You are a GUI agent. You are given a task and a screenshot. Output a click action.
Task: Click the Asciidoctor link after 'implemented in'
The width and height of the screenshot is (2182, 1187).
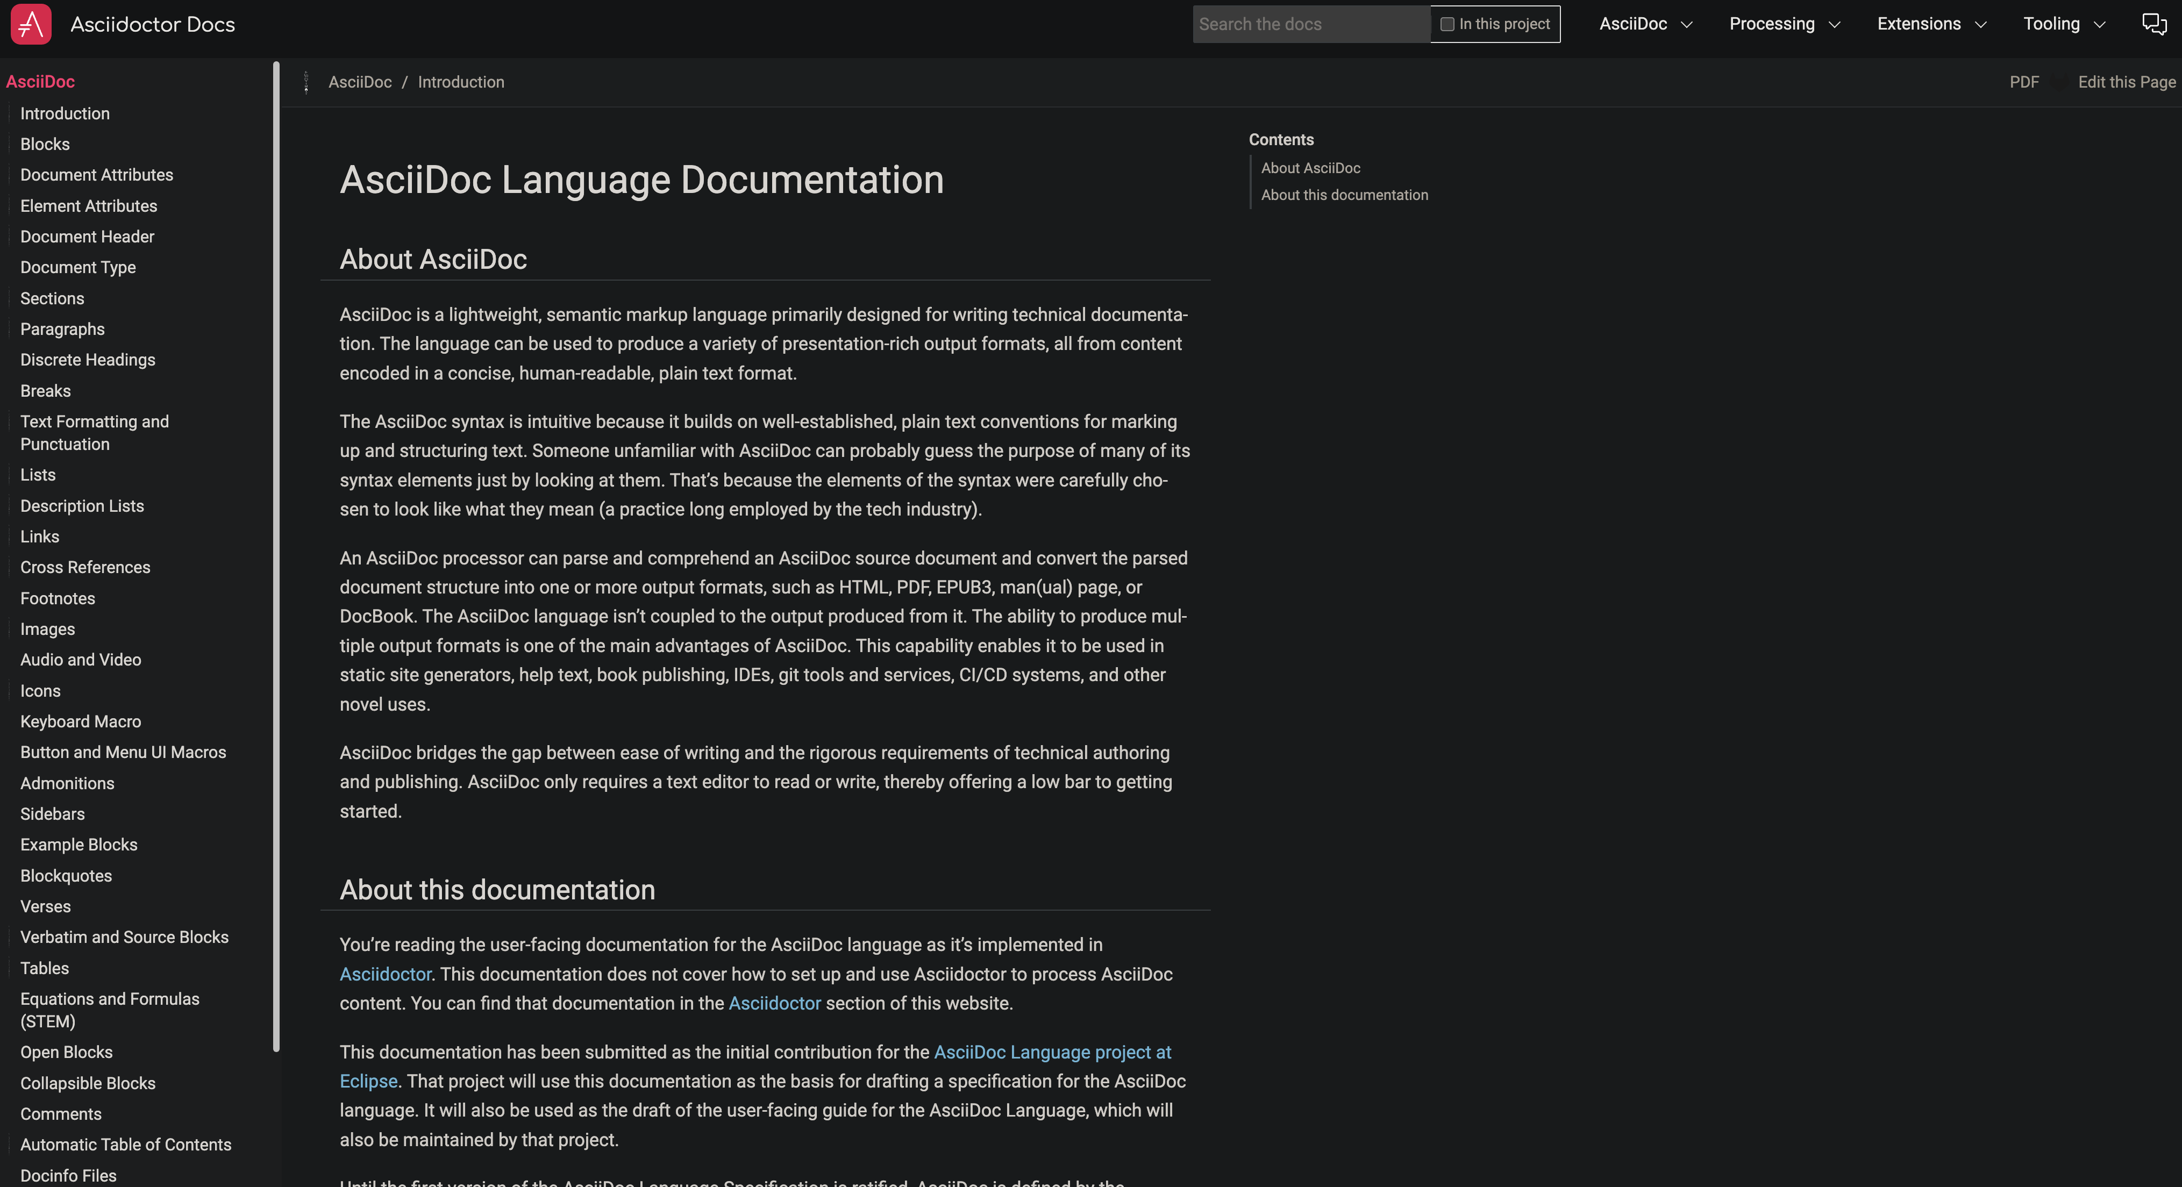(x=386, y=974)
